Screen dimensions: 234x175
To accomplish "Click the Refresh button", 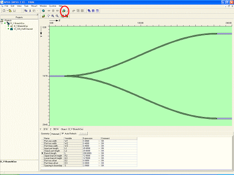I will tap(83, 133).
